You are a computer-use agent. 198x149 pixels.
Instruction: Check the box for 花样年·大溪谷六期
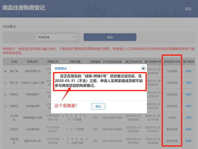click(x=5, y=83)
